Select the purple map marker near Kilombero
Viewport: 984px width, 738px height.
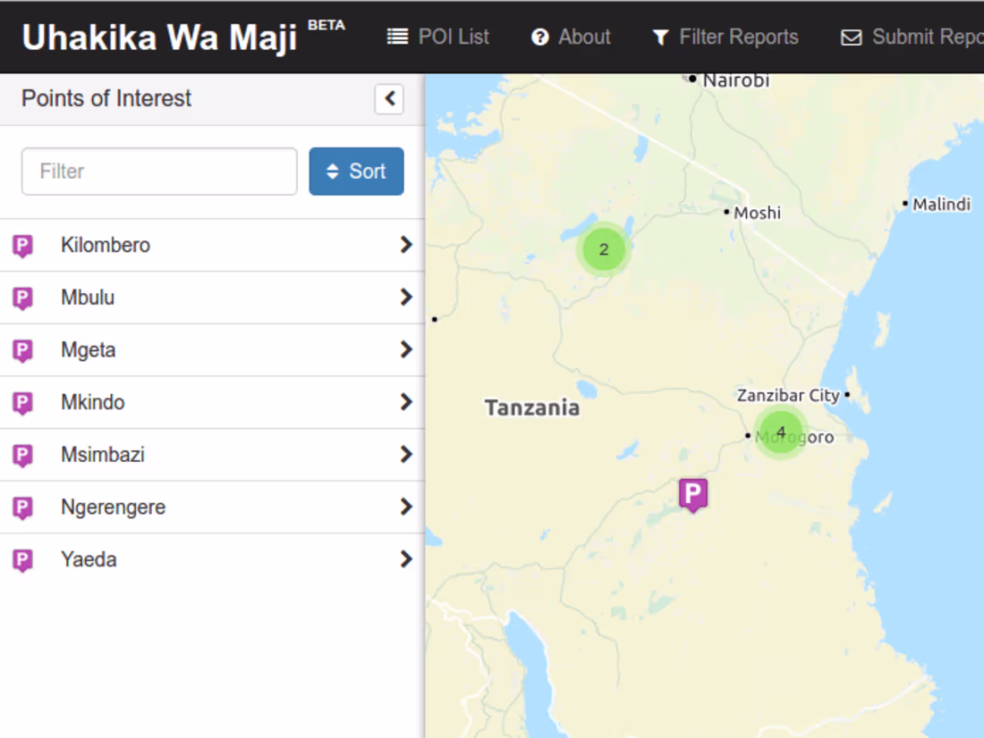pyautogui.click(x=693, y=493)
